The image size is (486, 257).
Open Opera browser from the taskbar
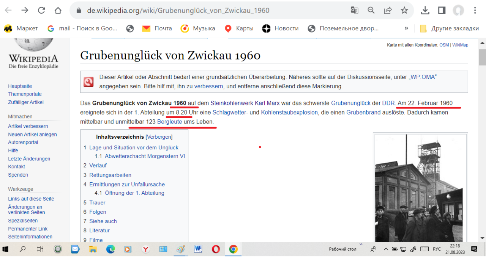tap(216, 249)
